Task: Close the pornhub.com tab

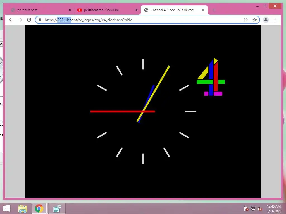Action: coord(70,10)
